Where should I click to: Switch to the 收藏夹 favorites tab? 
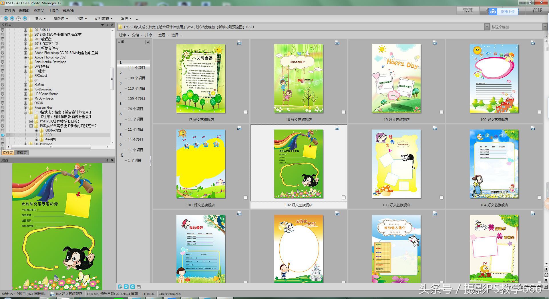point(22,153)
